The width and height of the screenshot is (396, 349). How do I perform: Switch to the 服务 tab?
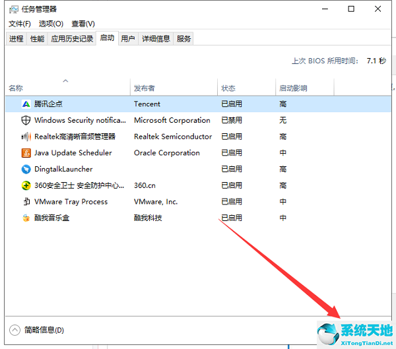tap(183, 39)
